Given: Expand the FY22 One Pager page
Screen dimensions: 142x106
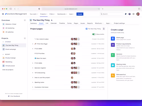Looking at the screenshot, I should click(33, 44).
